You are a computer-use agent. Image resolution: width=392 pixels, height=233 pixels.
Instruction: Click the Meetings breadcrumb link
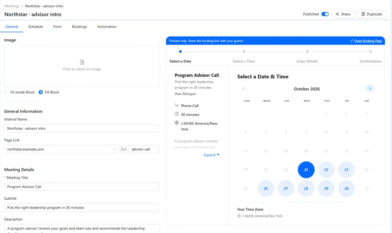[12, 6]
